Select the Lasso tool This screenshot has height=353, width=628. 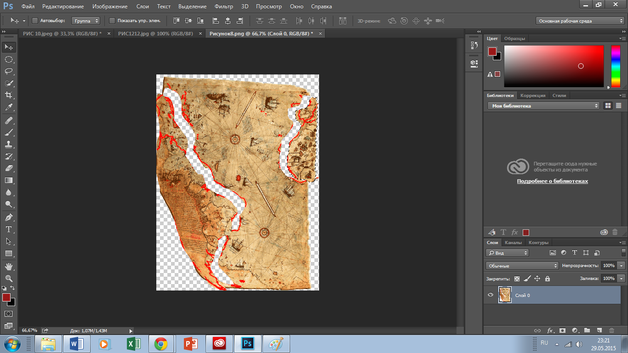(x=9, y=71)
